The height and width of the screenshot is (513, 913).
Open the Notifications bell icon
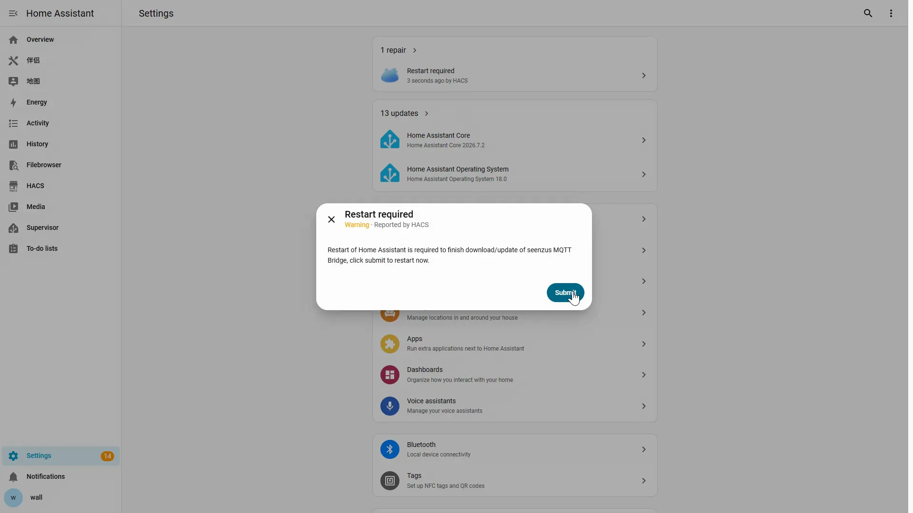point(13,477)
